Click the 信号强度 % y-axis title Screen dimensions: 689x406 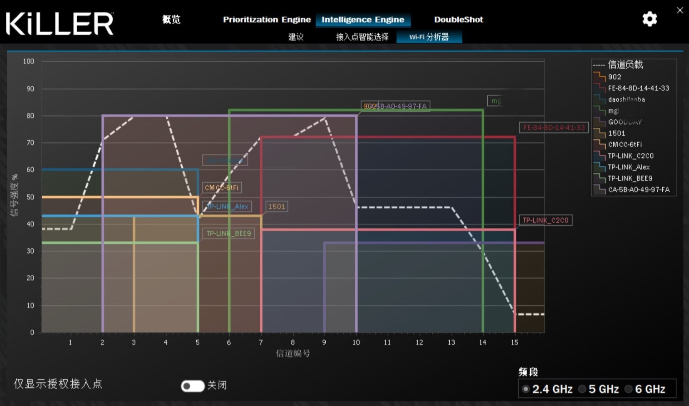(x=15, y=195)
